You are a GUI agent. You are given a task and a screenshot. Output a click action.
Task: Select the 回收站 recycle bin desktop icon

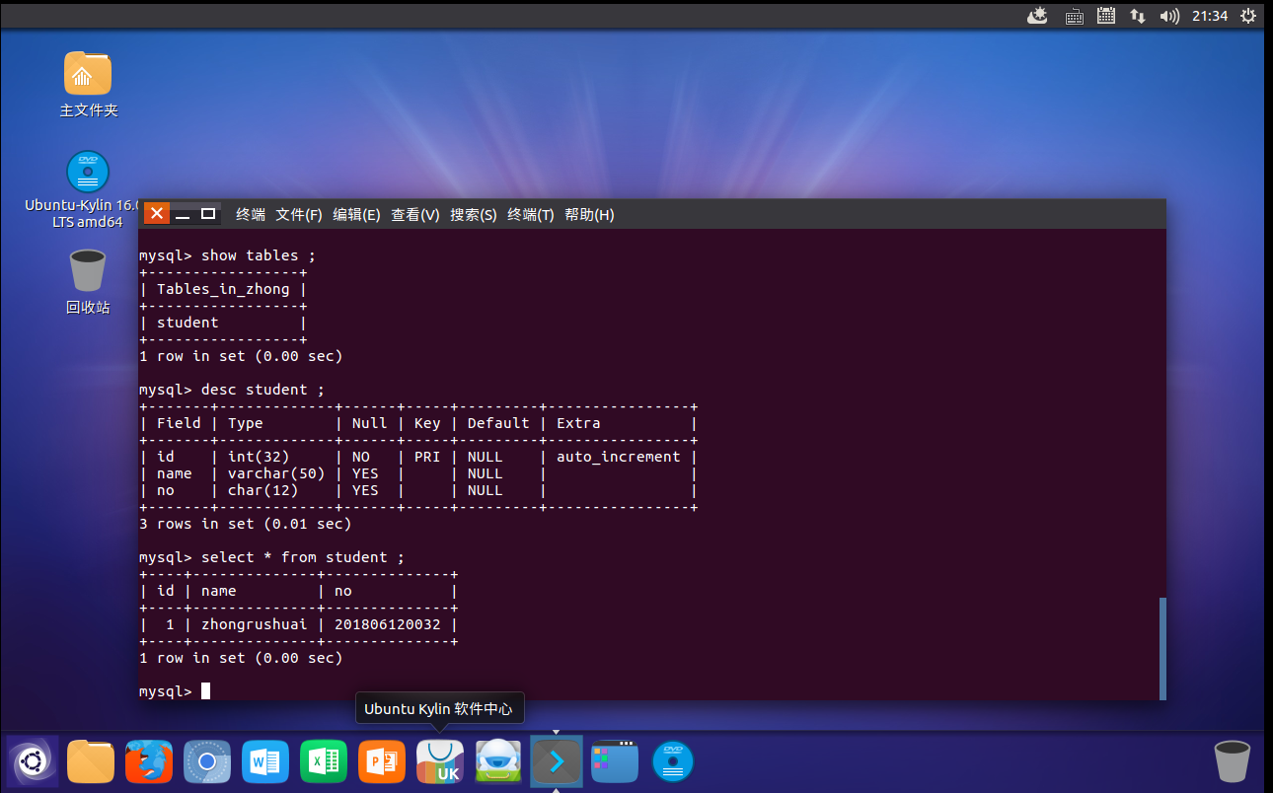(88, 282)
